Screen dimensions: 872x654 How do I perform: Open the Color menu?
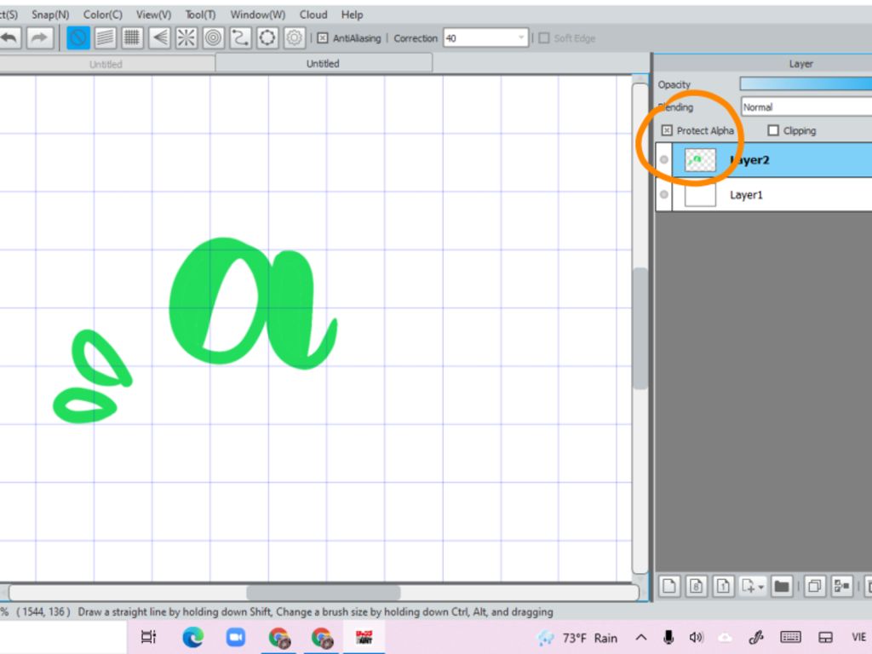103,14
